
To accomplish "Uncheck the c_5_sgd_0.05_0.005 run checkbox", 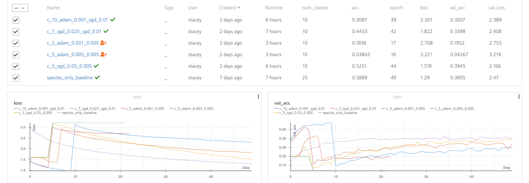I will pos(15,66).
